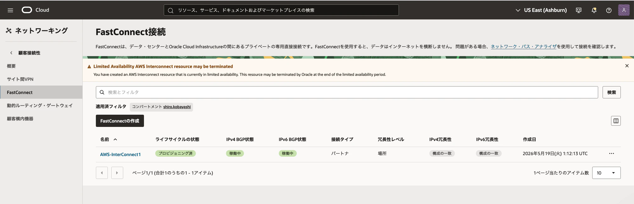Click the パートナ connection type cell
The image size is (634, 204).
tap(340, 154)
